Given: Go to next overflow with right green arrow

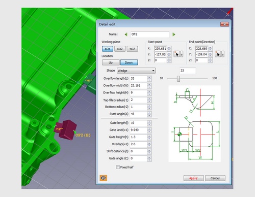Looking at the screenshot, I should pos(174,35).
